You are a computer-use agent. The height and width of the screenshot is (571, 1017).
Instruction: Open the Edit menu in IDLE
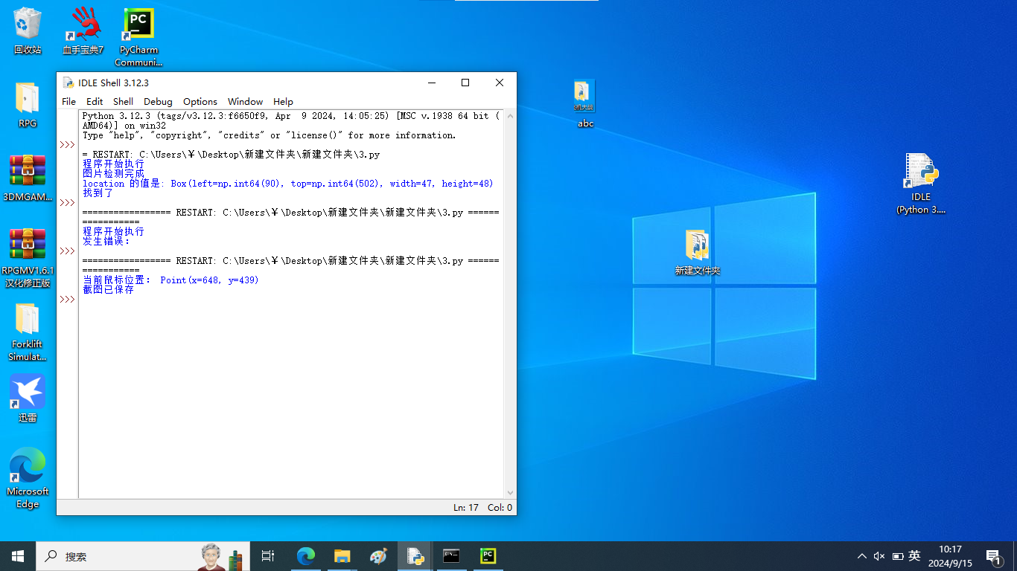click(x=95, y=101)
